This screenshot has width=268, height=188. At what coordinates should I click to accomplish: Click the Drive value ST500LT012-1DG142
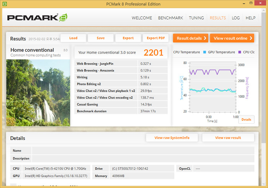pos(130,169)
